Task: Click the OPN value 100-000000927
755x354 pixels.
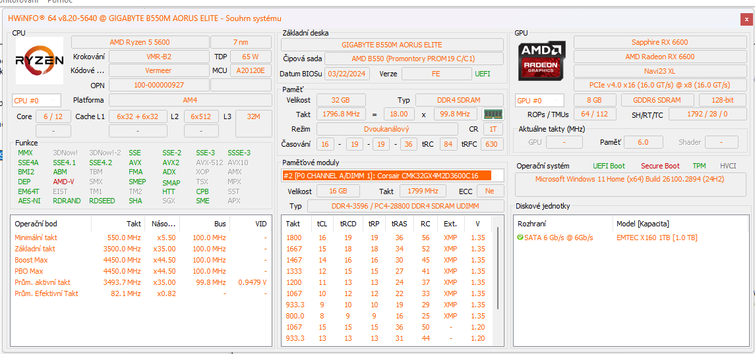Action: 159,85
